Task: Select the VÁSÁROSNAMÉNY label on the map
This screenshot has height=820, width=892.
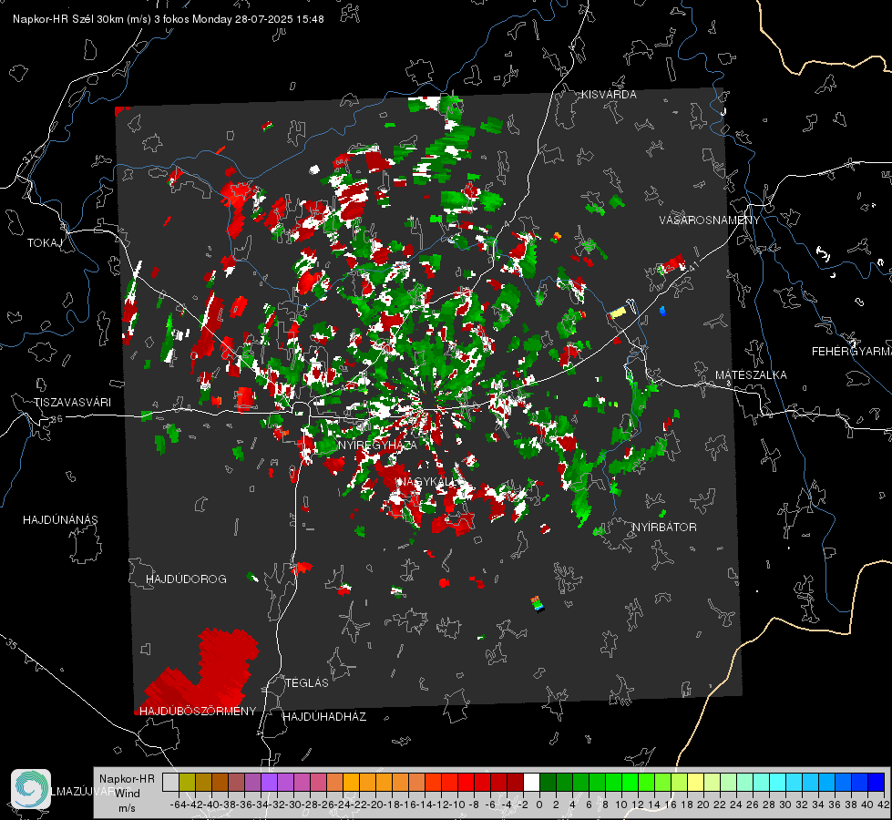Action: [710, 220]
